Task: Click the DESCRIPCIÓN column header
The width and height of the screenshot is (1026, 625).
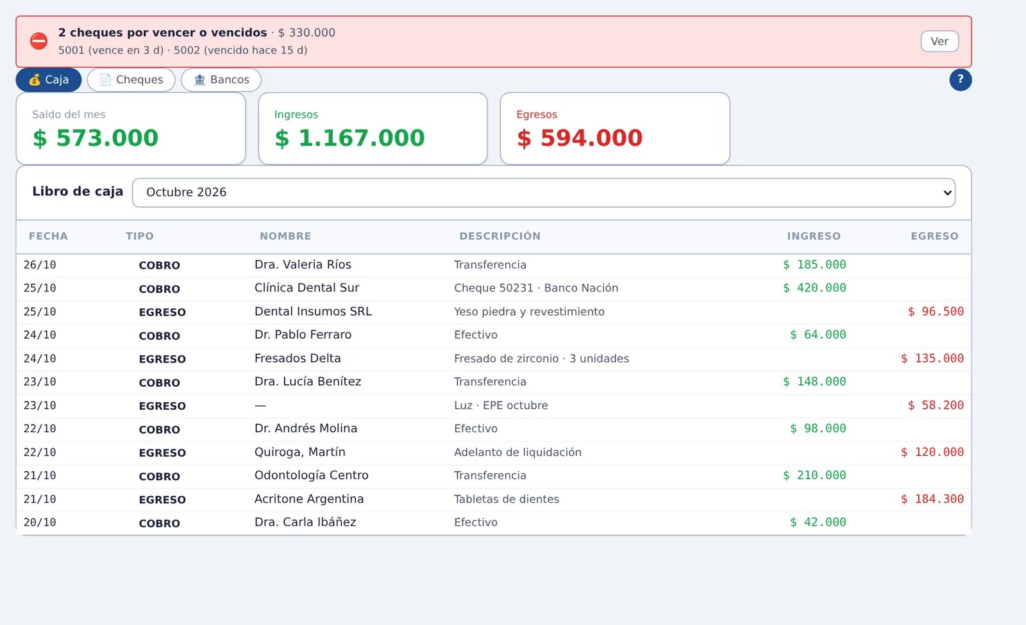Action: coord(500,236)
